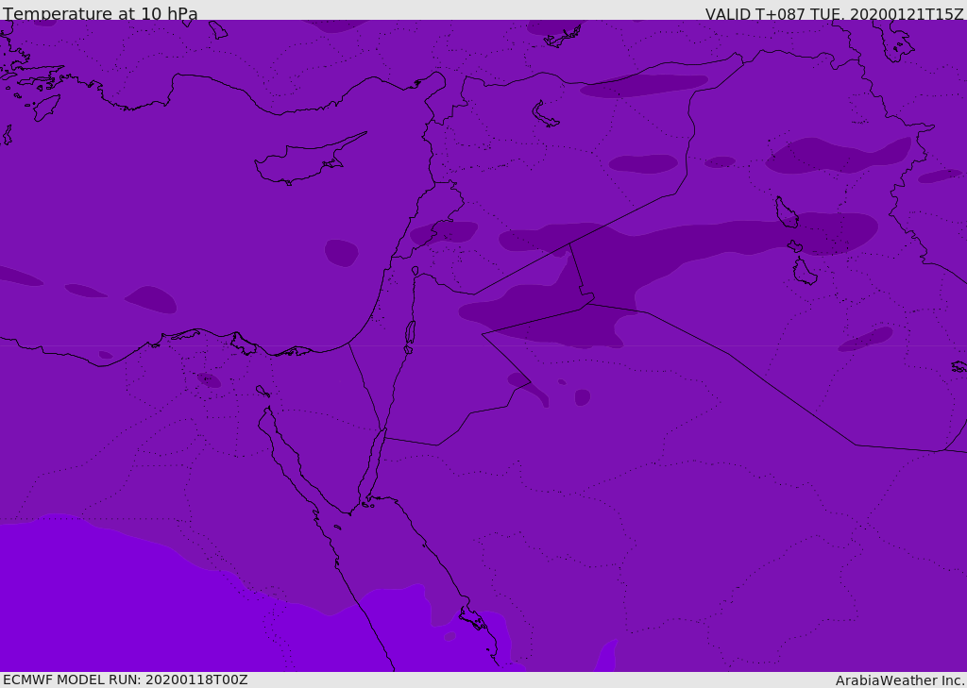Click the dark purple patch over Lebanon

[x=444, y=232]
